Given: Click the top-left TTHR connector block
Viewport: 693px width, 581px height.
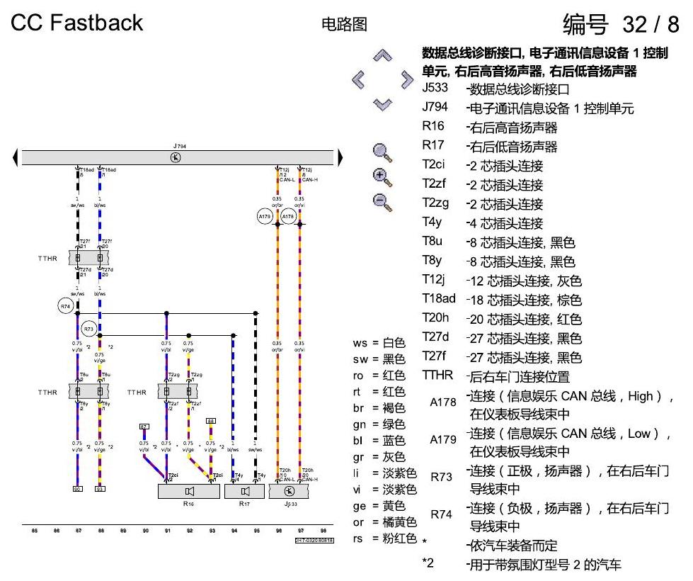Looking at the screenshot, I should (x=88, y=257).
